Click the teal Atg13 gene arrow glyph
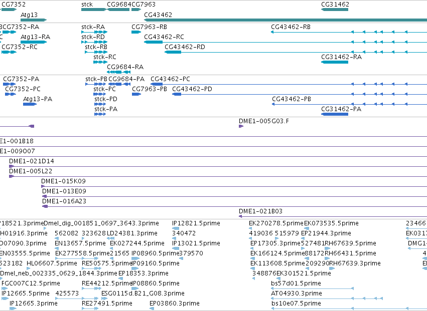This screenshot has width=427, height=311. click(34, 20)
